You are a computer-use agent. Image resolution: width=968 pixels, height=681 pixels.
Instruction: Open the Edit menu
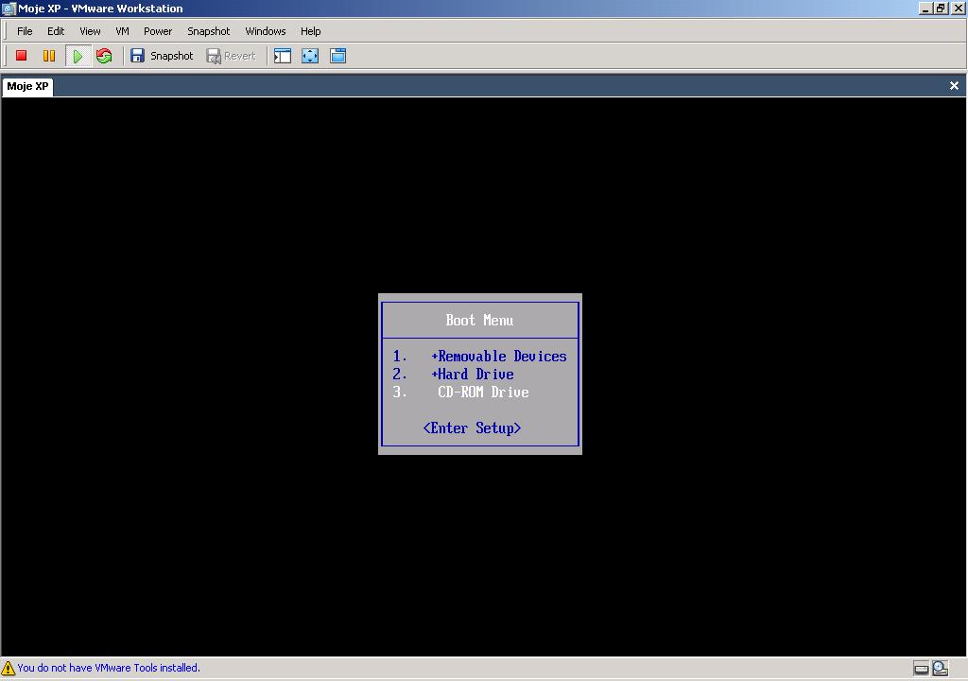(x=56, y=31)
